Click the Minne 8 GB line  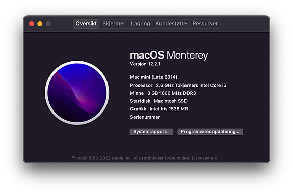click(x=163, y=93)
